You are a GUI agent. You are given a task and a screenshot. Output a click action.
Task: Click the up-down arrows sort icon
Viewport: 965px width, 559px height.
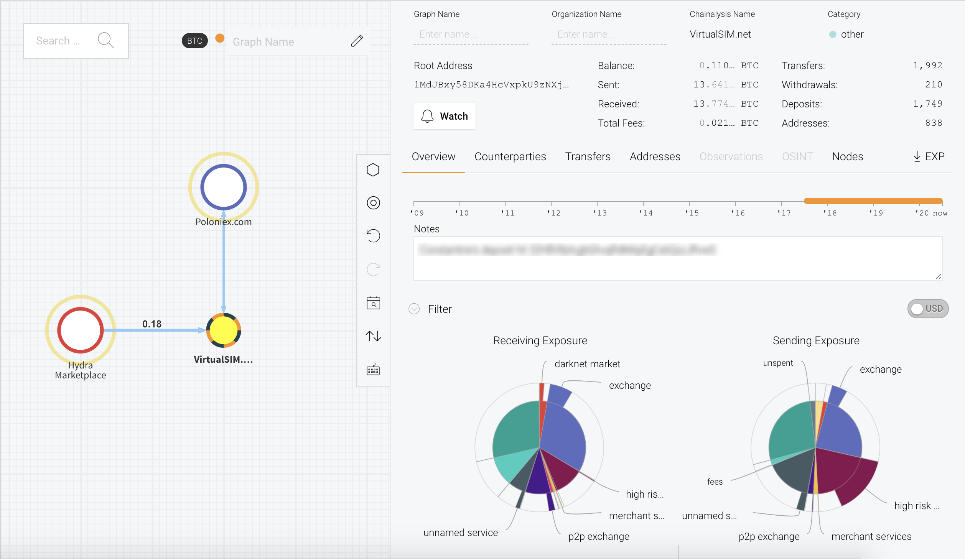click(373, 336)
